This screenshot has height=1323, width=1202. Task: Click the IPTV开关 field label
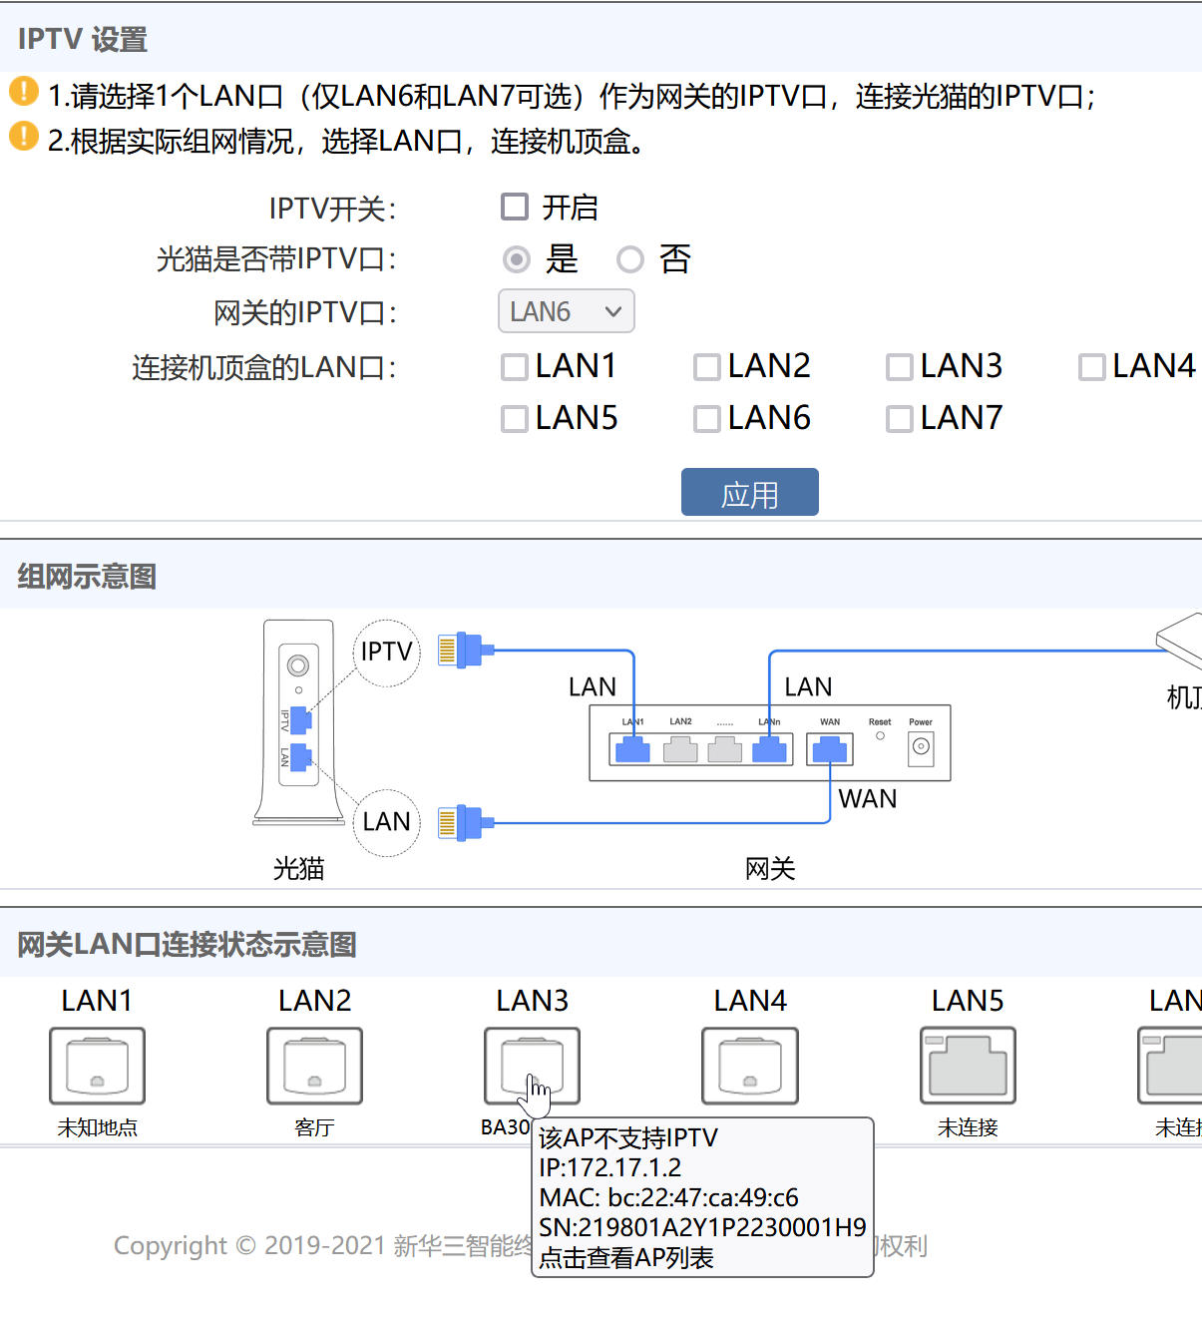[333, 209]
